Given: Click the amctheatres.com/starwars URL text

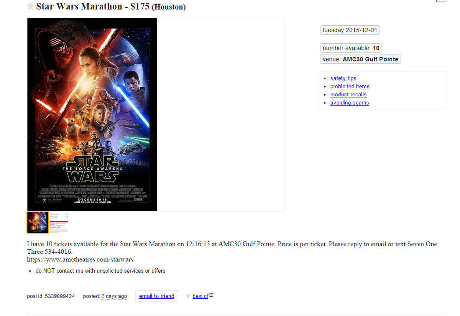Looking at the screenshot, I should click(80, 260).
